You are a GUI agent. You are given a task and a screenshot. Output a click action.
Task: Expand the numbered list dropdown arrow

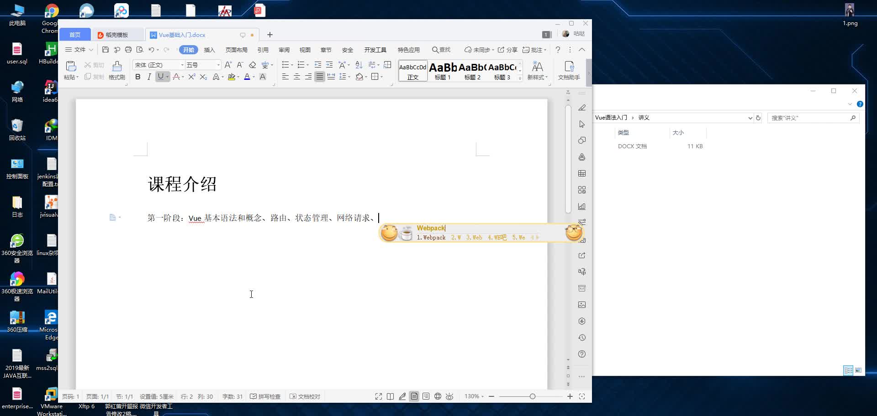pyautogui.click(x=307, y=65)
